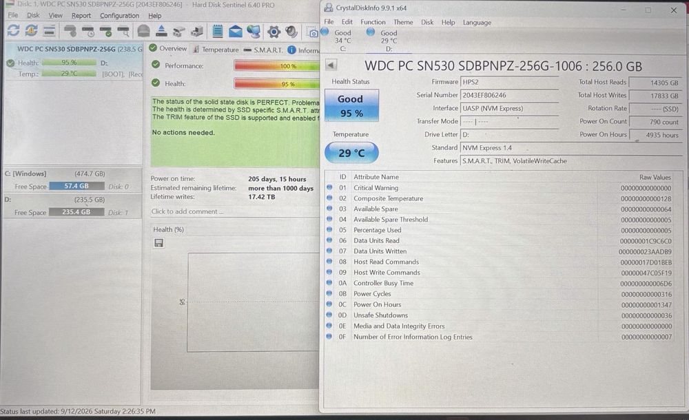689x420 pixels.
Task: Click the Power On Hours value 4935 hours
Action: [x=655, y=135]
